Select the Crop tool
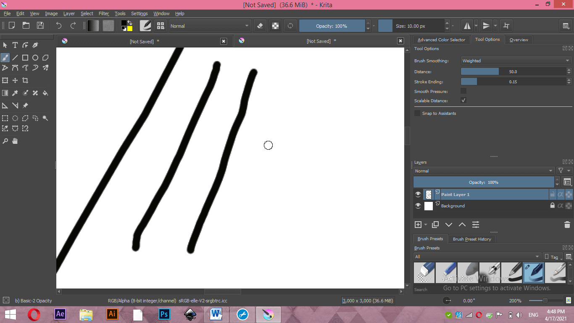Viewport: 574px width, 323px height. tap(25, 80)
